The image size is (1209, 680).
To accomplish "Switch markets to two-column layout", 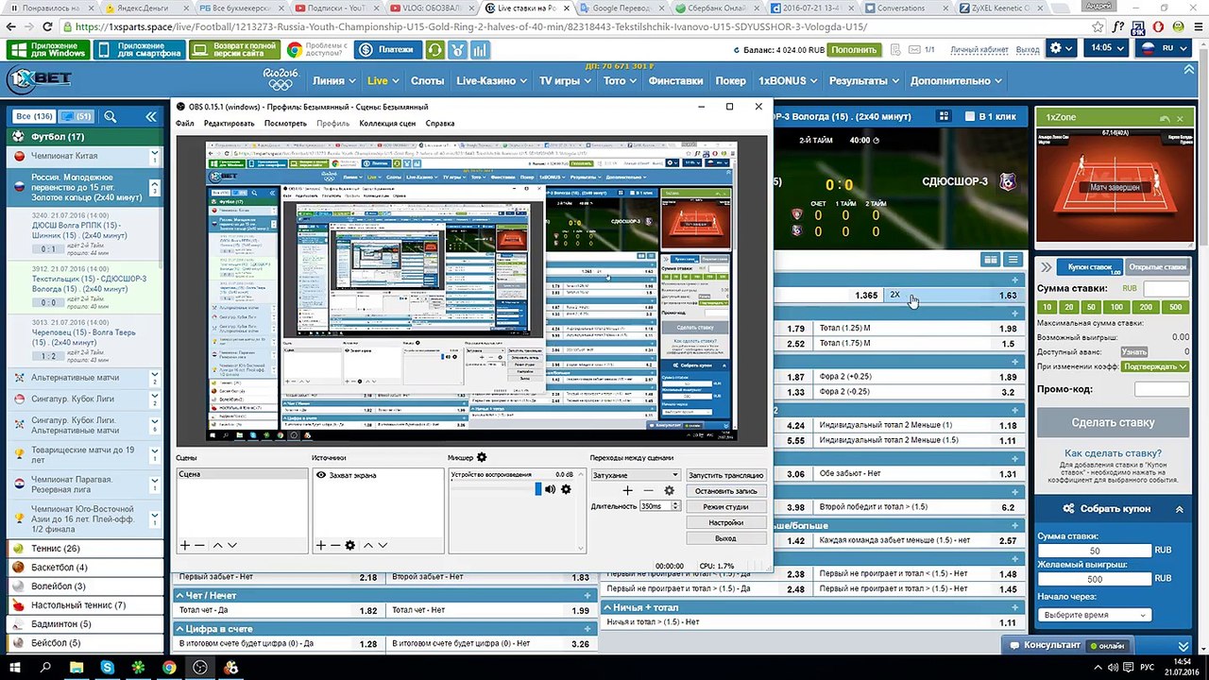I will (991, 260).
